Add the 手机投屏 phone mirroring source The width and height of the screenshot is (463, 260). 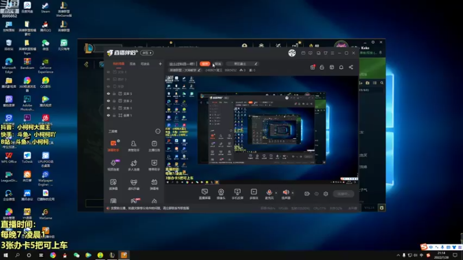pos(237,194)
